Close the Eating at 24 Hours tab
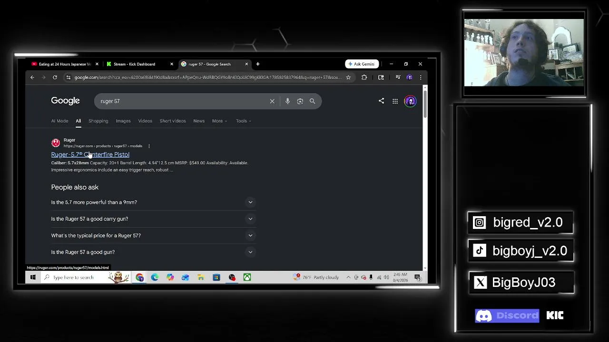Viewport: 609px width, 342px height. (97, 64)
